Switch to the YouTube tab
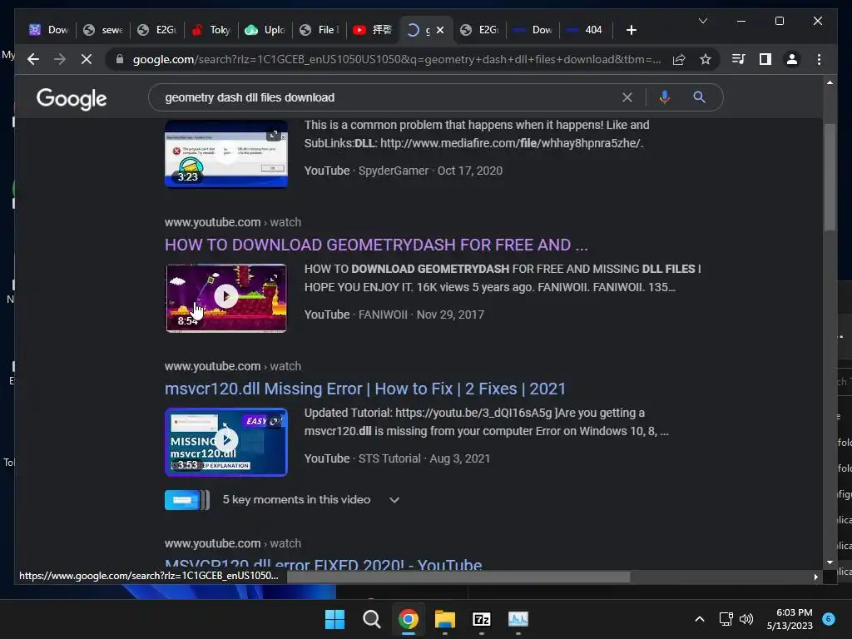Screen dimensions: 852x639 373,30
